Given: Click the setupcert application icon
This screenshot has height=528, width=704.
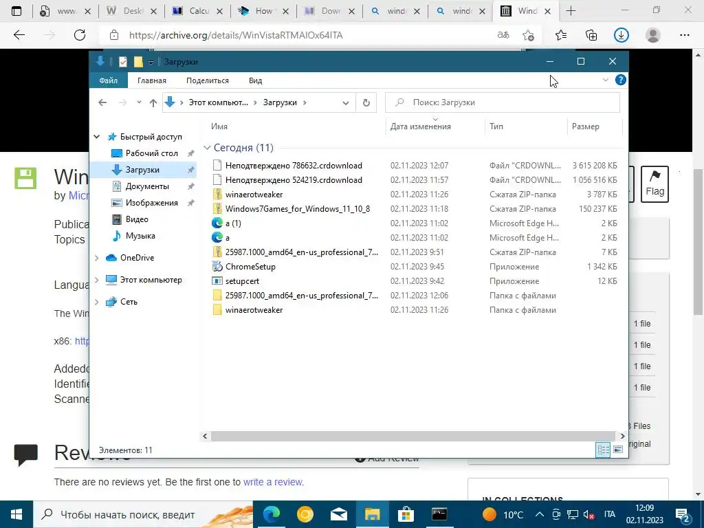Looking at the screenshot, I should click(x=217, y=281).
